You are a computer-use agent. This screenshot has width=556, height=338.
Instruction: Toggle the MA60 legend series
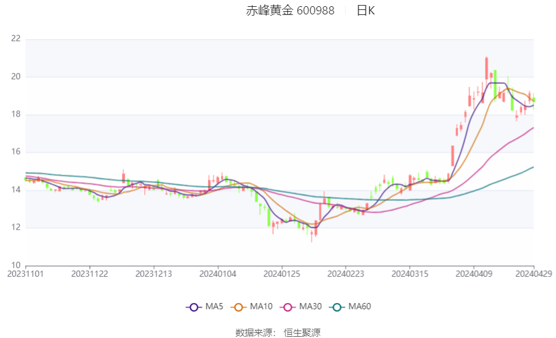[x=350, y=307]
